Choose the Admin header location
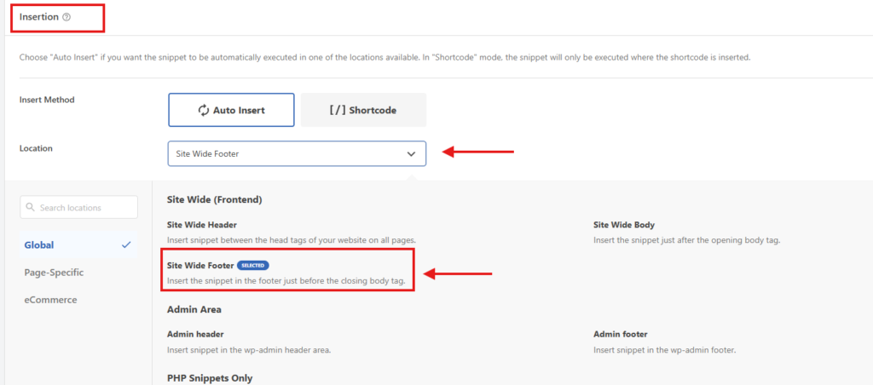873x385 pixels. (195, 335)
